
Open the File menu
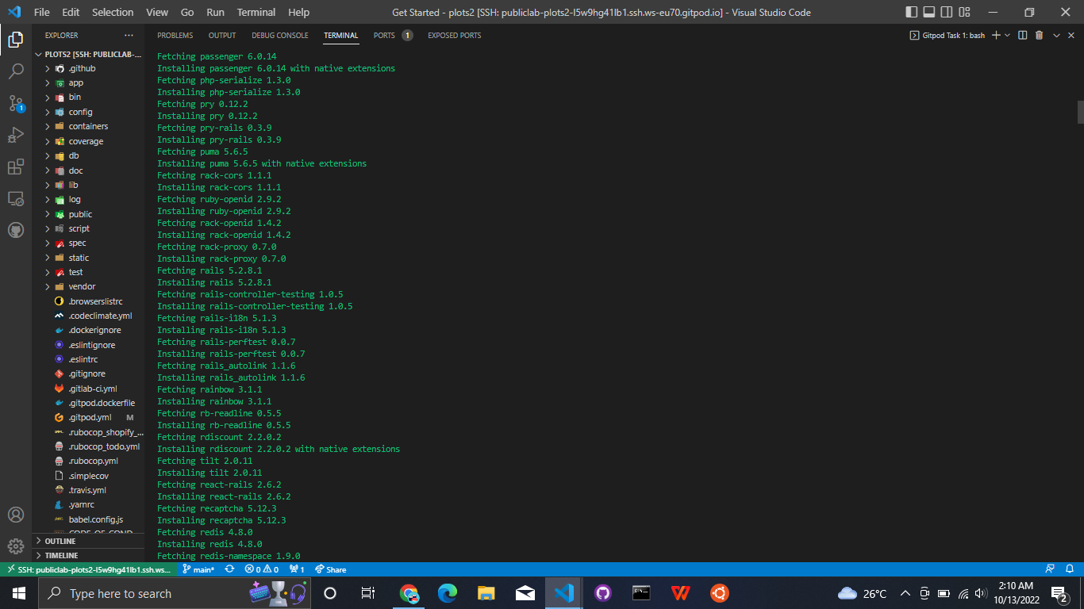click(42, 12)
